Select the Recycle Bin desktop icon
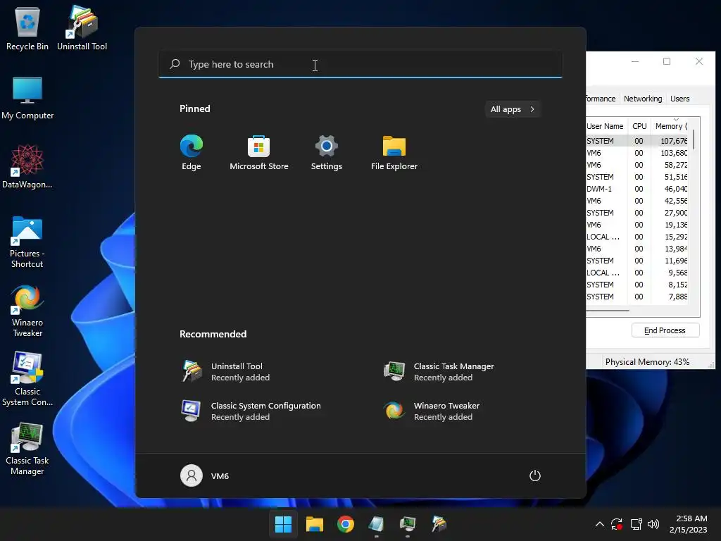The width and height of the screenshot is (721, 541). pyautogui.click(x=27, y=28)
